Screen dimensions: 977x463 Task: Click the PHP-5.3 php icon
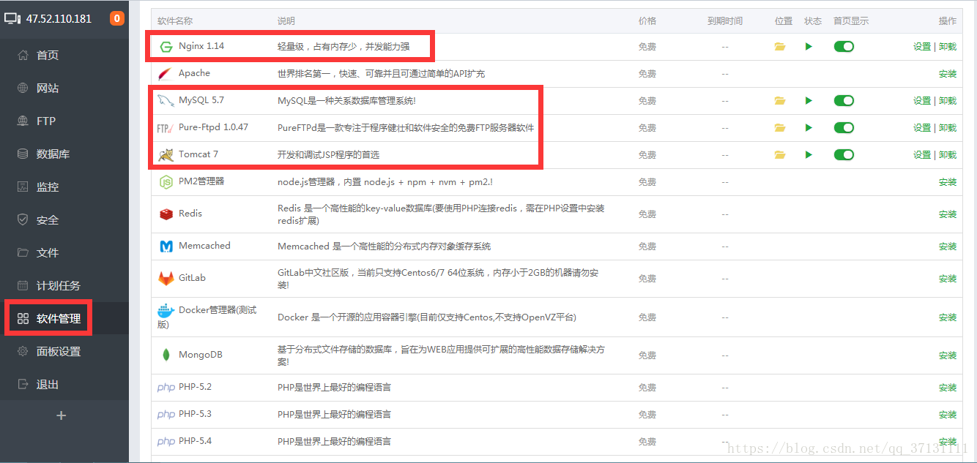[166, 415]
